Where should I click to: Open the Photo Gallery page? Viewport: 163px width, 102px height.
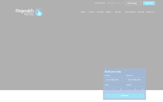[130, 12]
